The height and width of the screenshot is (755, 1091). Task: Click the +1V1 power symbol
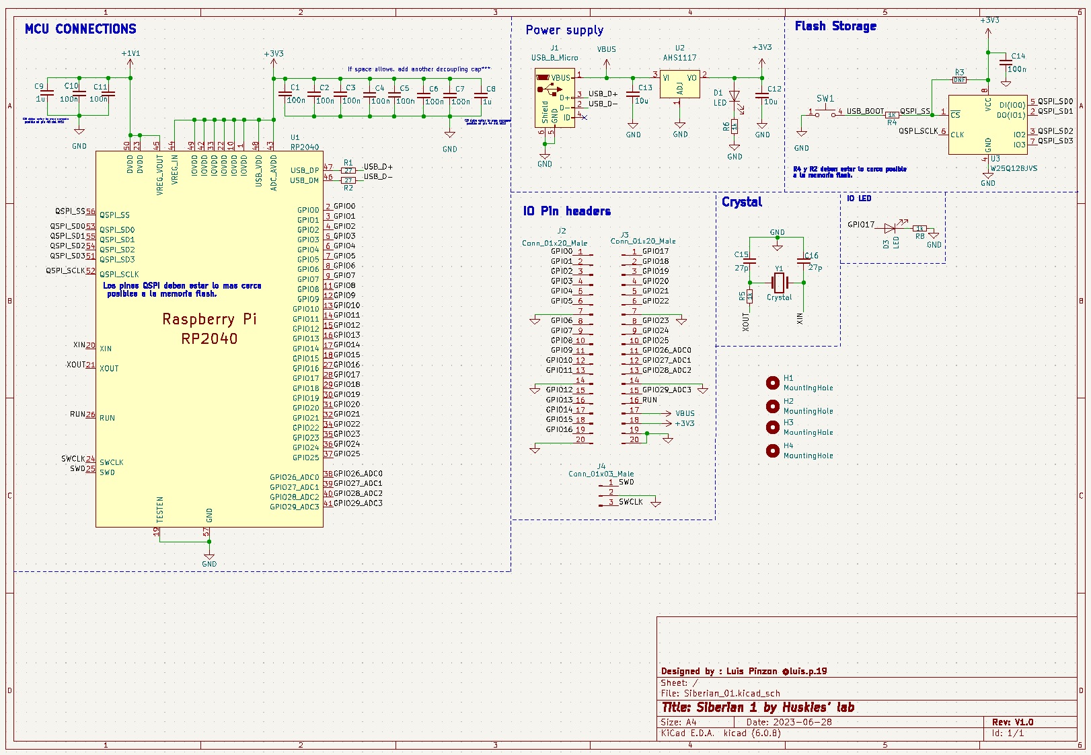(130, 59)
